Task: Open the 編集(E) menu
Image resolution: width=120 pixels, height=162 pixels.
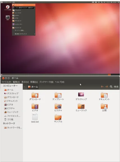Action: (x=16, y=82)
